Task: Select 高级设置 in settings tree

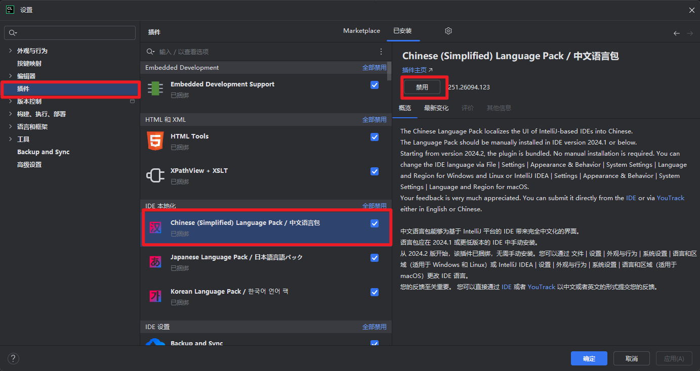Action: click(x=29, y=165)
